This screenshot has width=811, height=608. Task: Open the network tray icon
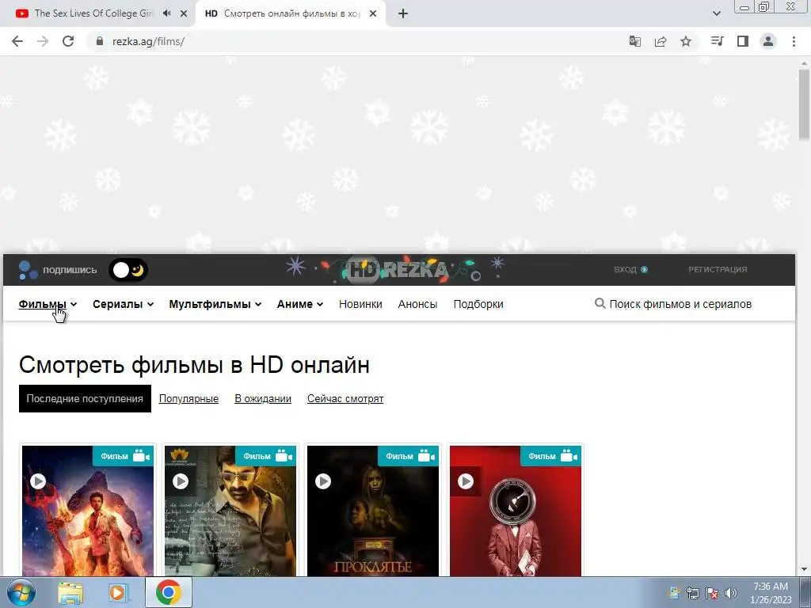pos(692,593)
